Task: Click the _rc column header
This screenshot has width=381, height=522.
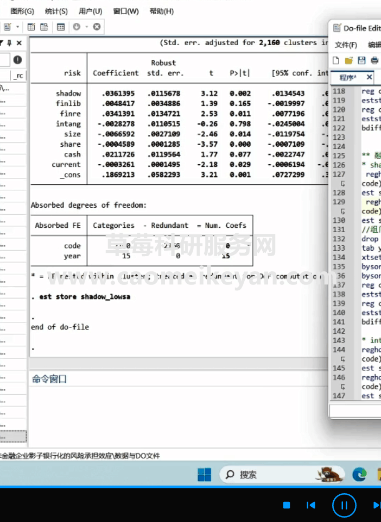Action: click(19, 76)
